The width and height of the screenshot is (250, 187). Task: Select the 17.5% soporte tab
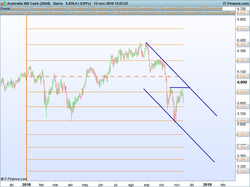point(166,9)
